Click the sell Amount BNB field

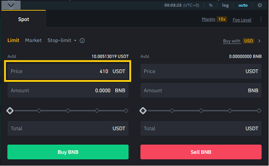(201, 90)
